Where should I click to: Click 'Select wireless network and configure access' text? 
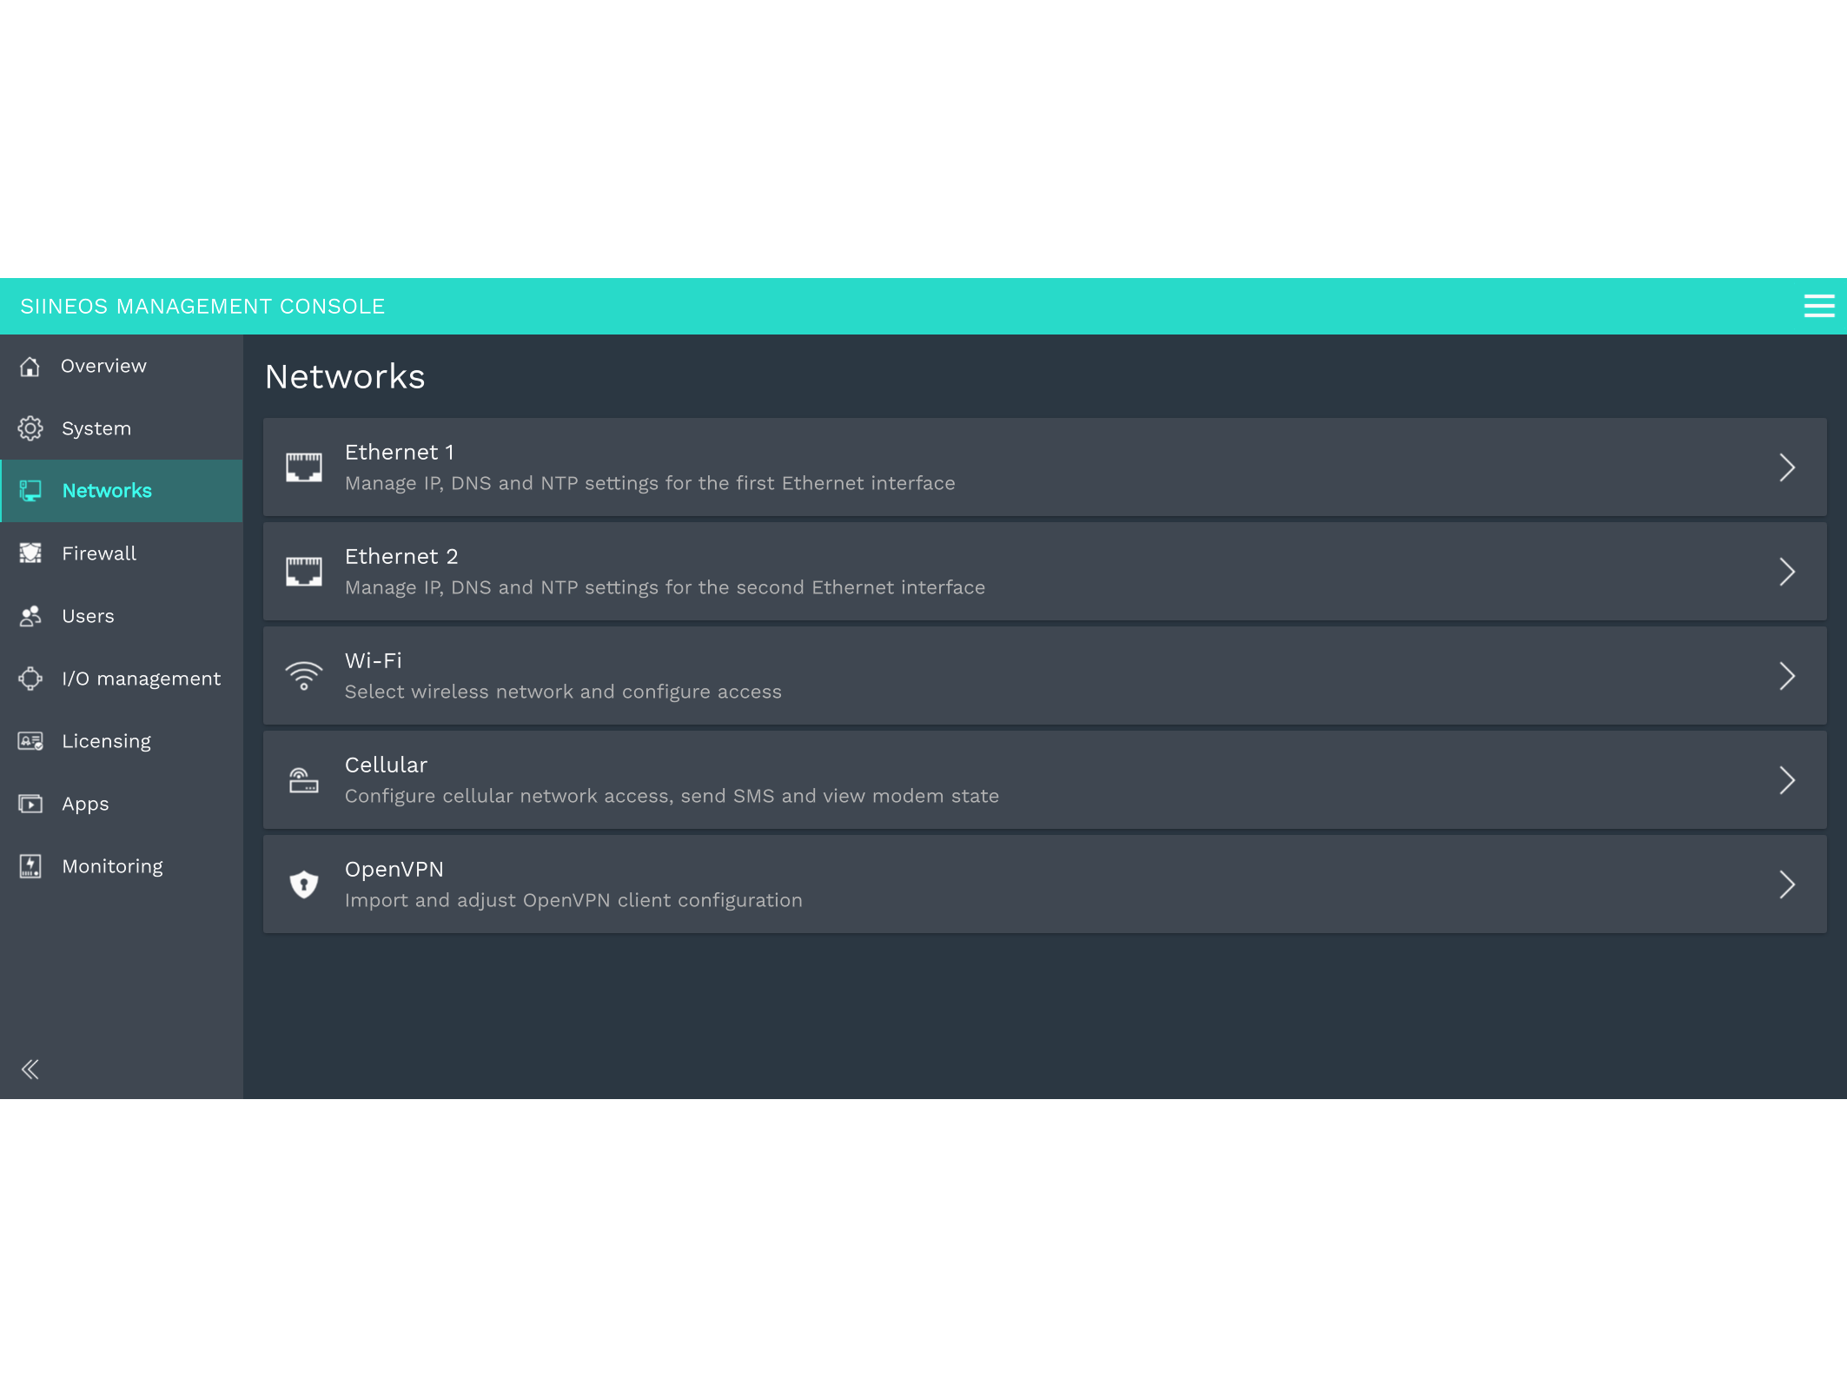(x=563, y=692)
